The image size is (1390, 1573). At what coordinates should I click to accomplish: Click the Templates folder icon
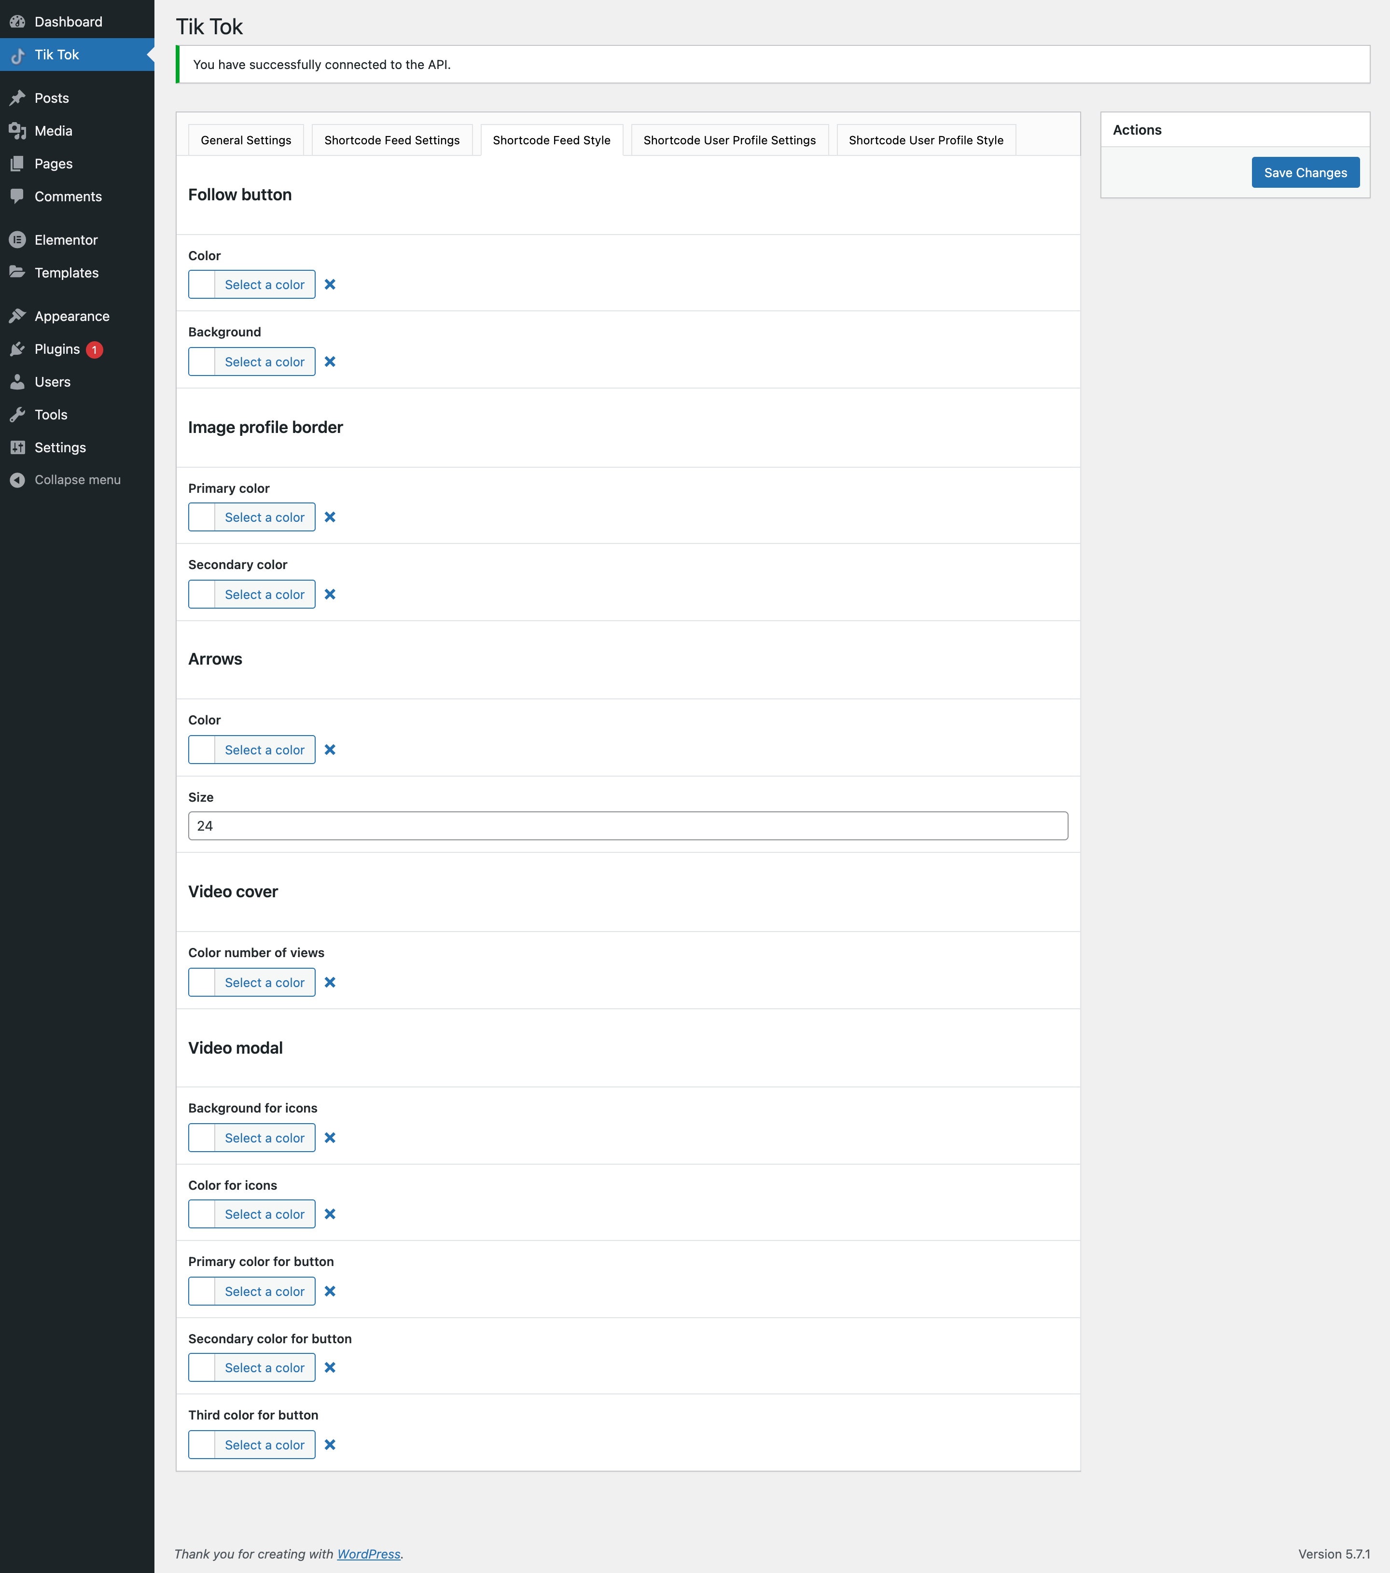[x=18, y=272]
